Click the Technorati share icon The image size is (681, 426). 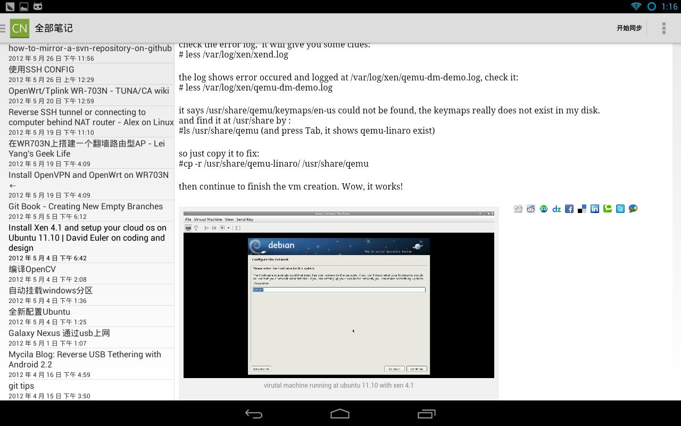click(608, 209)
